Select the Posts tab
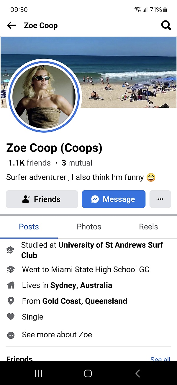Image resolution: width=177 pixels, height=385 pixels. pos(29,227)
